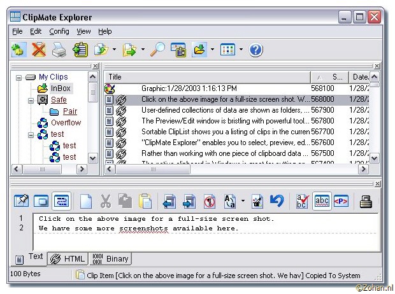
Task: Open dropdown arrow next to folder download icon
Action: pos(212,50)
